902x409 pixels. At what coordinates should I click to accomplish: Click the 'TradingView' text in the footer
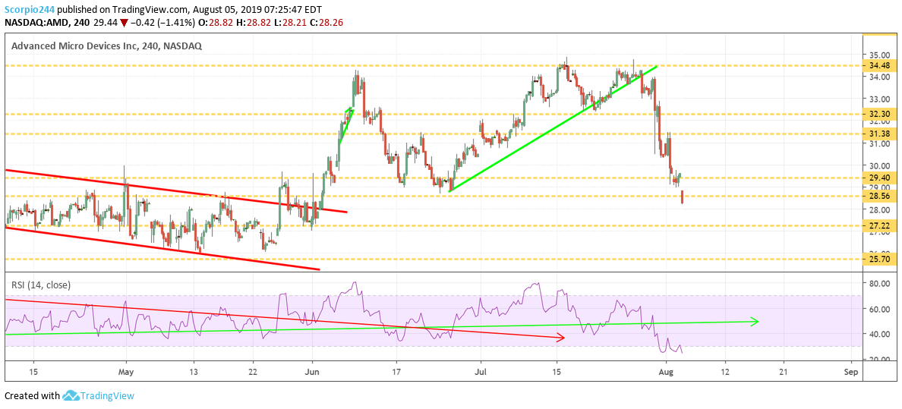(x=107, y=396)
